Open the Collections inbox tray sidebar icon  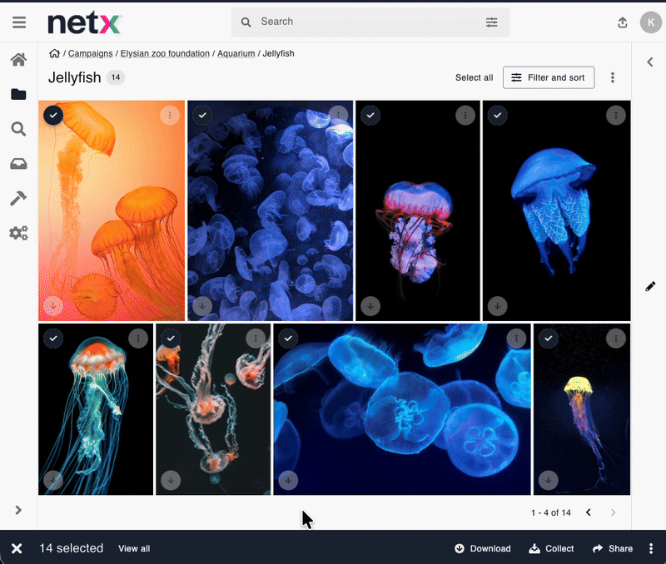[x=18, y=164]
